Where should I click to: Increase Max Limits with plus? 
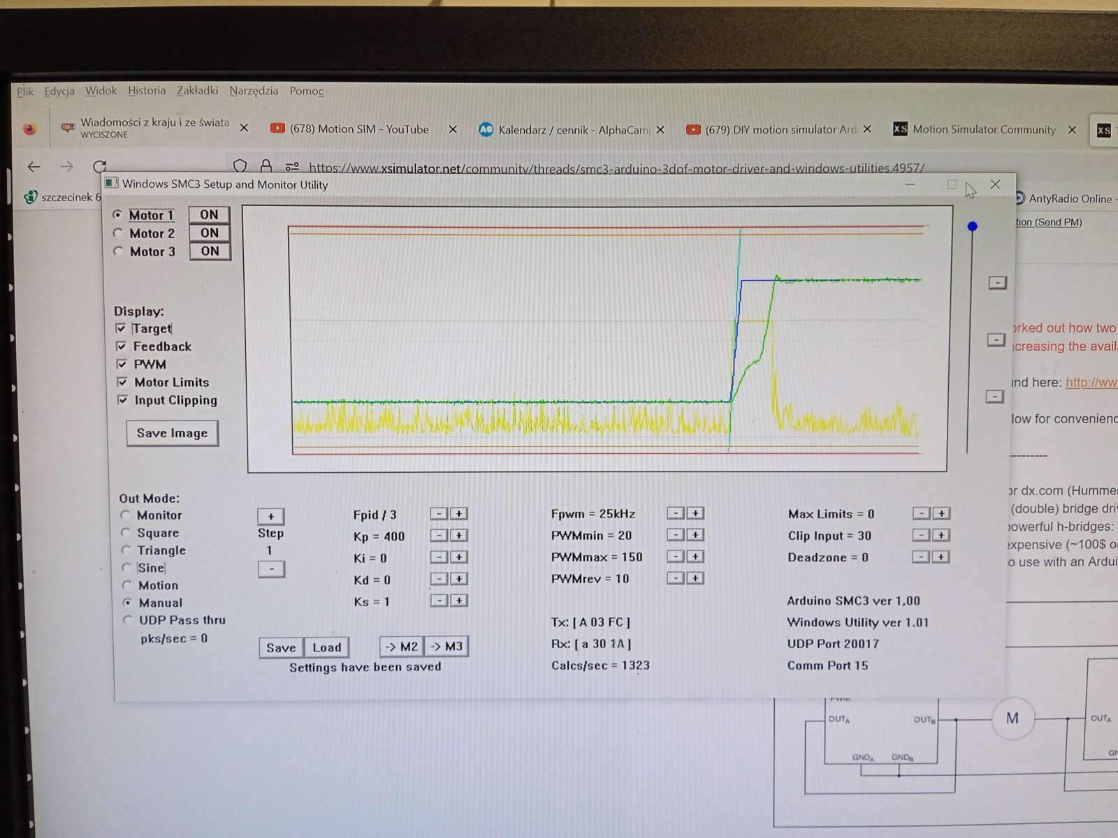click(941, 513)
